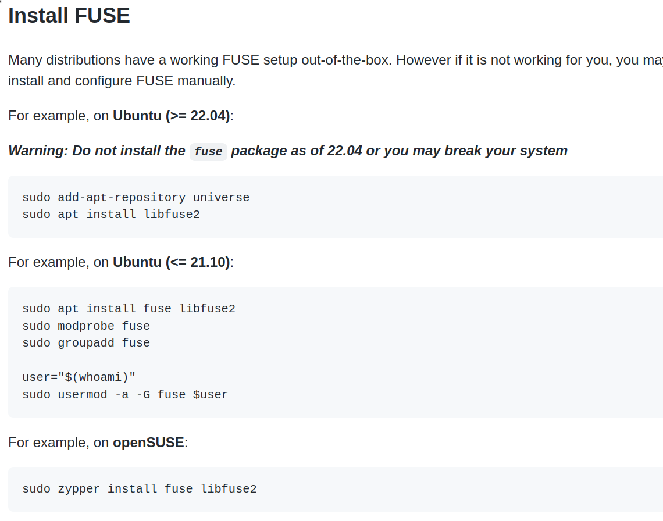Click the zypper install fuse libfuse2 command

[139, 488]
